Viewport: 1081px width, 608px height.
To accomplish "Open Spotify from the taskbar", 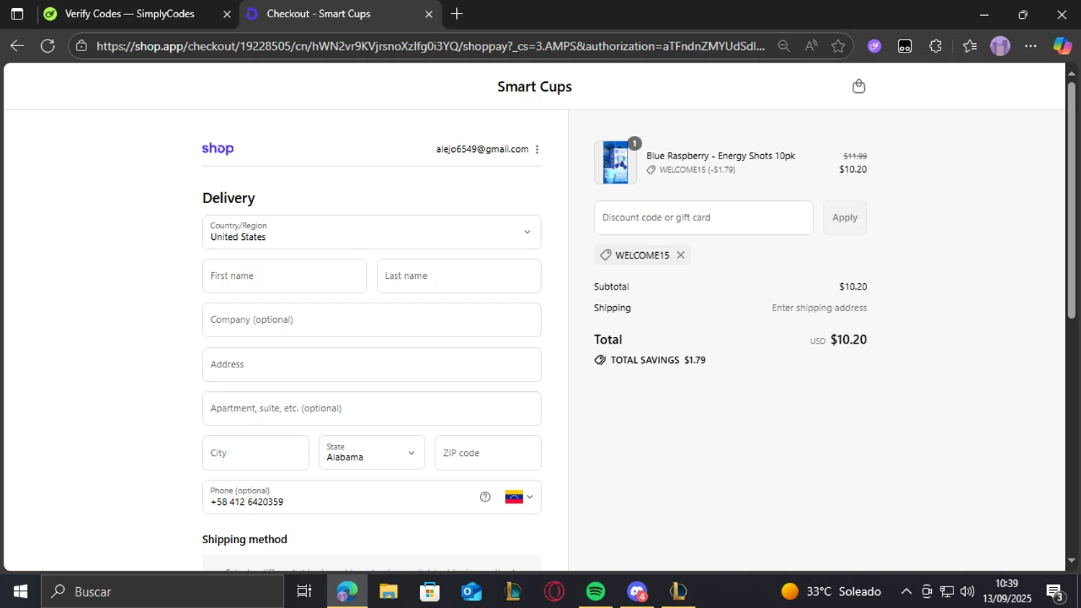I will pos(596,591).
